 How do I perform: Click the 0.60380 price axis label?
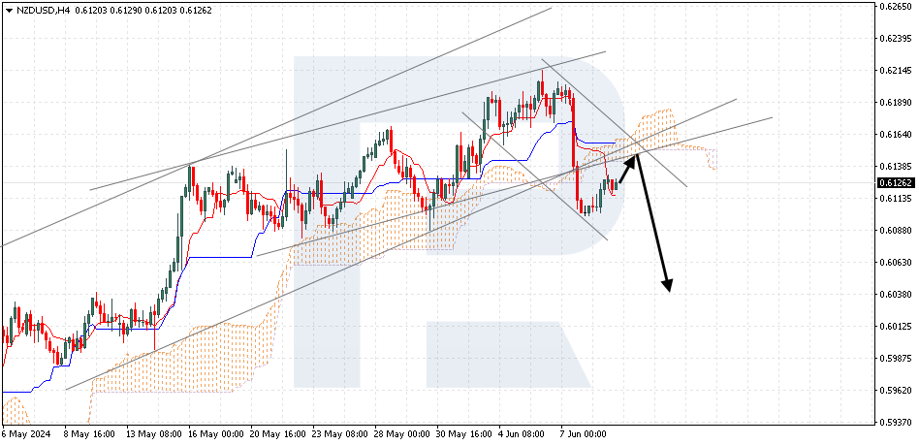(x=897, y=295)
